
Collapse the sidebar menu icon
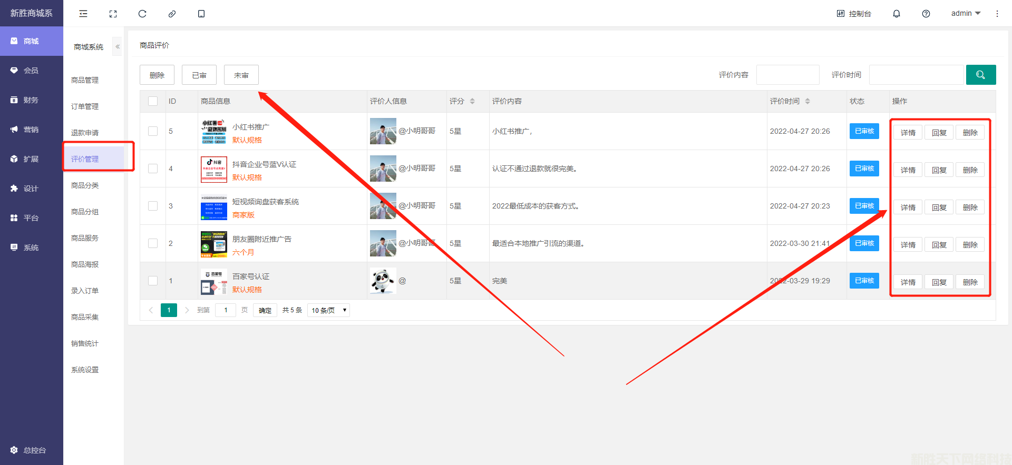point(83,14)
